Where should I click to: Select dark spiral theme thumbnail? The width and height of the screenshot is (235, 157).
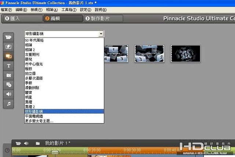[x=185, y=54]
